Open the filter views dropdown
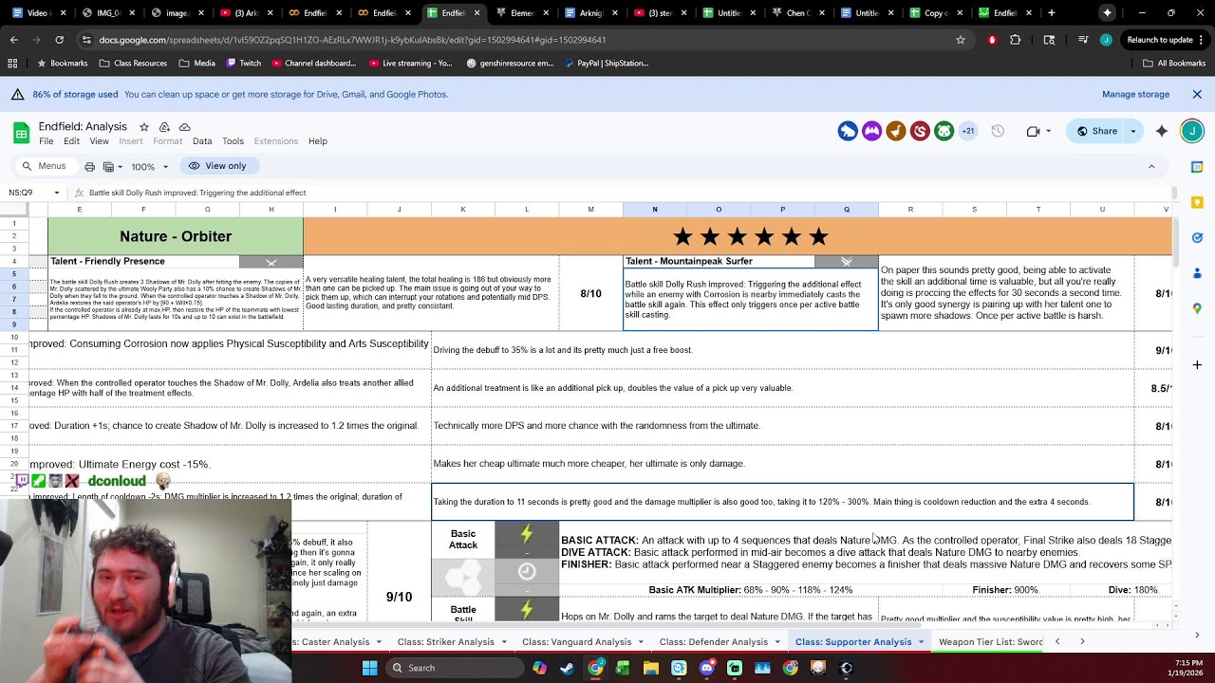This screenshot has width=1215, height=683. 112,166
